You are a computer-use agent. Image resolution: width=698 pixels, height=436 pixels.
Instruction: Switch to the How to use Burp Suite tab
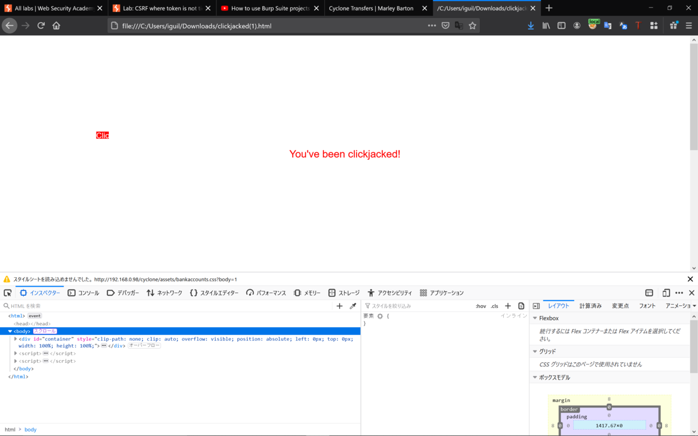tap(270, 8)
